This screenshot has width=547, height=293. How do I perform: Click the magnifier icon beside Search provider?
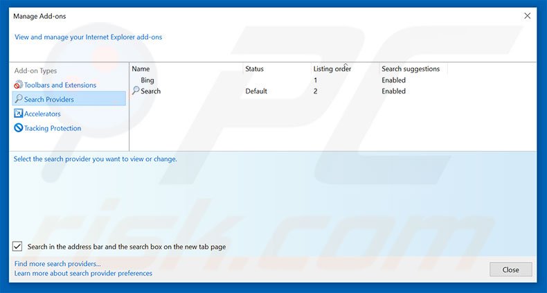136,91
